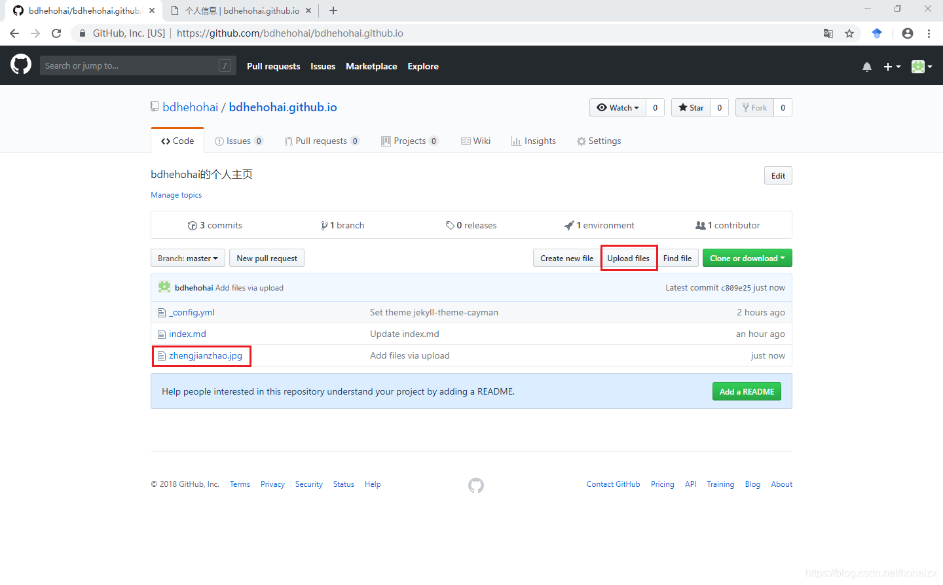Open the bdhehohai commit author avatar
The image size is (943, 585).
[164, 287]
